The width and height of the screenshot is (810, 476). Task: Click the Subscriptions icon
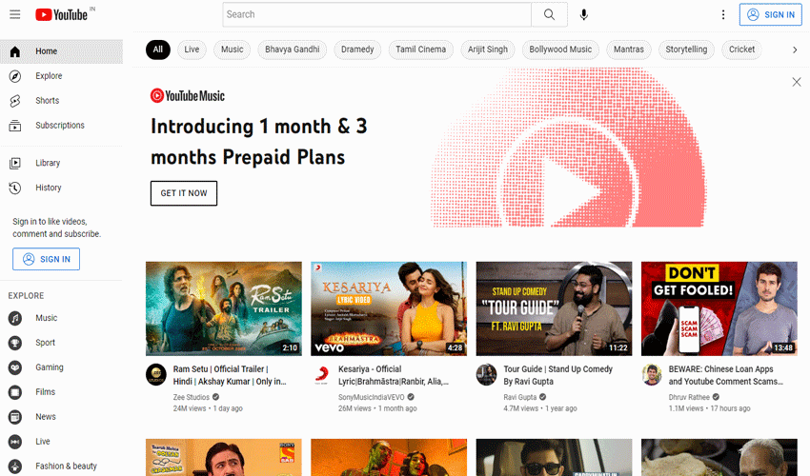(15, 126)
